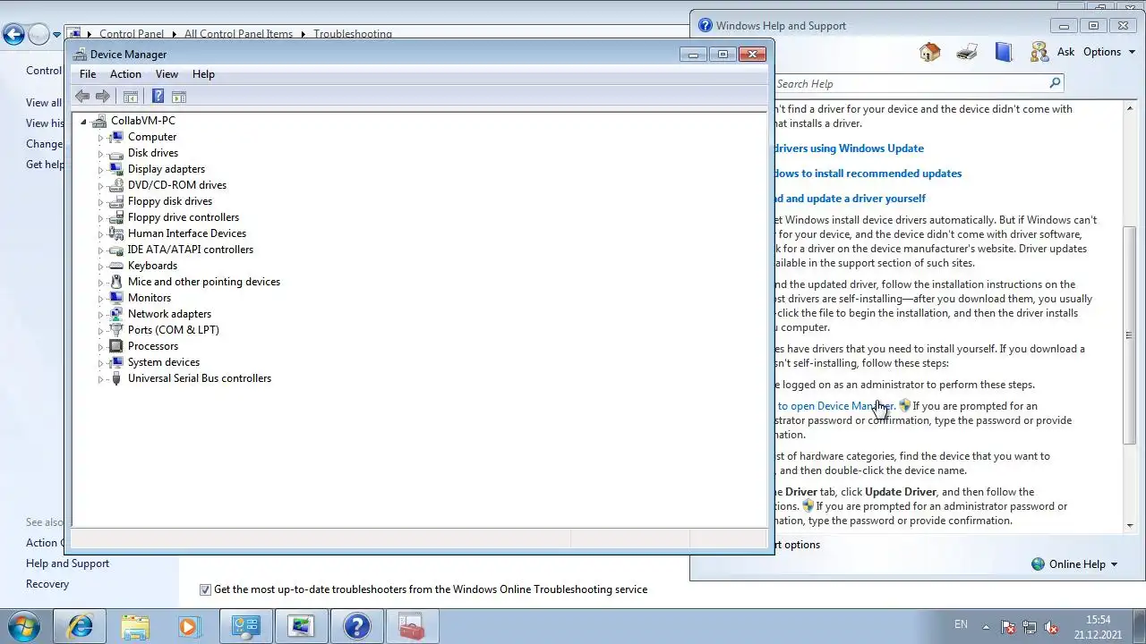Open the Online Help dropdown

(x=1074, y=563)
